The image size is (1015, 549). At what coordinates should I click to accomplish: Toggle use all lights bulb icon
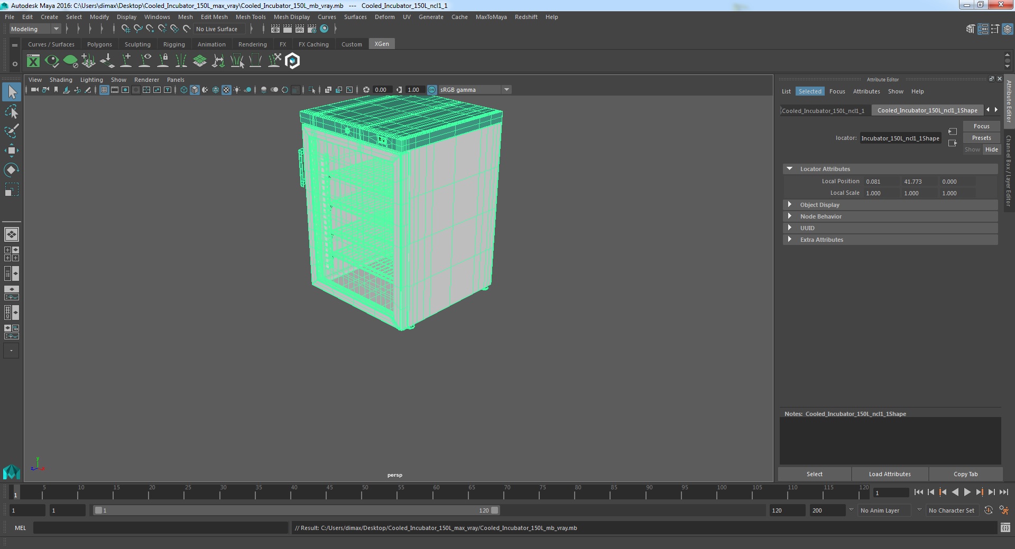click(237, 90)
